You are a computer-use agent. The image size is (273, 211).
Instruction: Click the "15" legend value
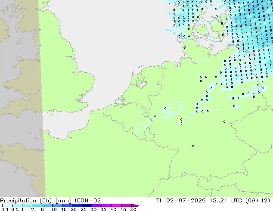tap(64, 209)
